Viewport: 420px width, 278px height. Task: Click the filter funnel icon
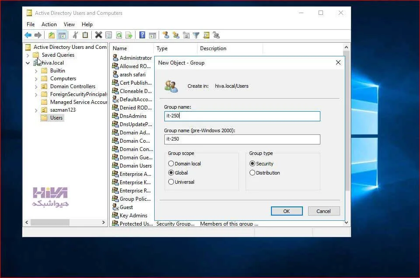pos(196,35)
